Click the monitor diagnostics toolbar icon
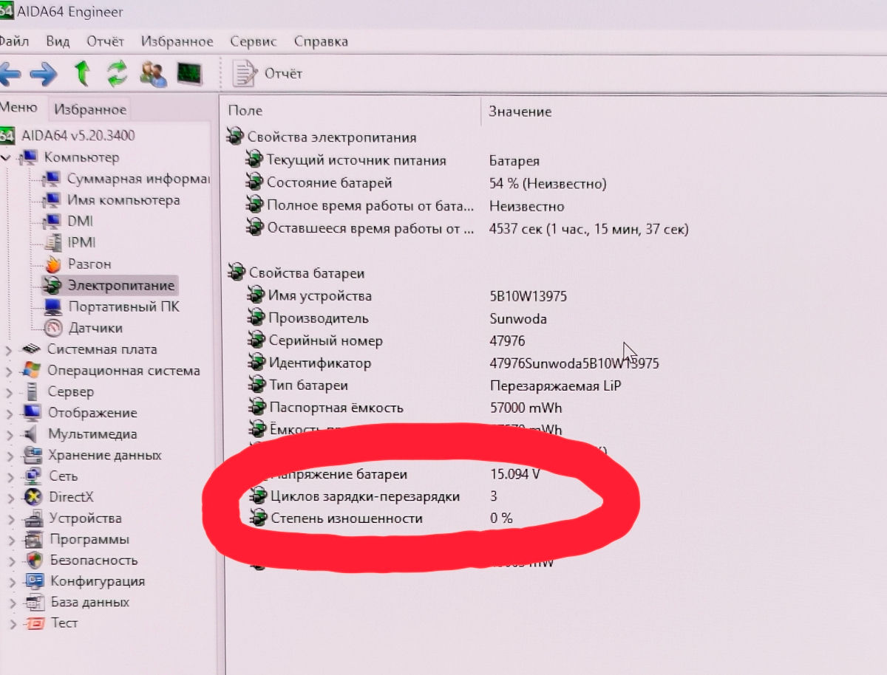The height and width of the screenshot is (675, 887). [x=189, y=73]
